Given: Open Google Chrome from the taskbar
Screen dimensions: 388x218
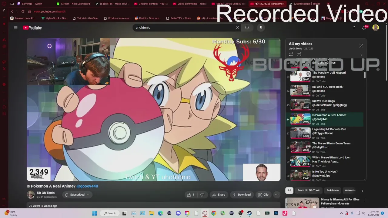Looking at the screenshot, I should [x=214, y=213].
